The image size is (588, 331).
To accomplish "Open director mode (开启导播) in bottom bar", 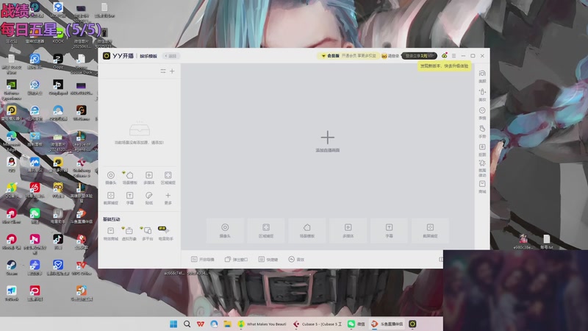I will point(203,260).
